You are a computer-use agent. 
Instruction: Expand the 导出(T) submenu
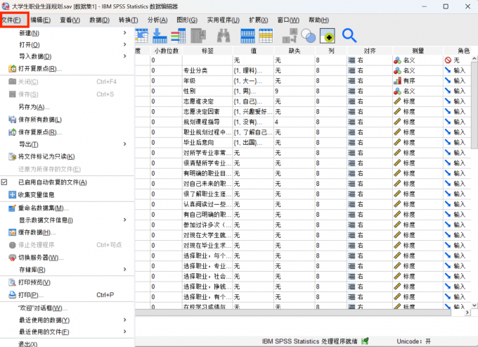[124, 144]
